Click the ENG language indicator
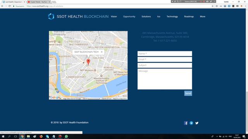The image size is (248, 139). [x=230, y=136]
